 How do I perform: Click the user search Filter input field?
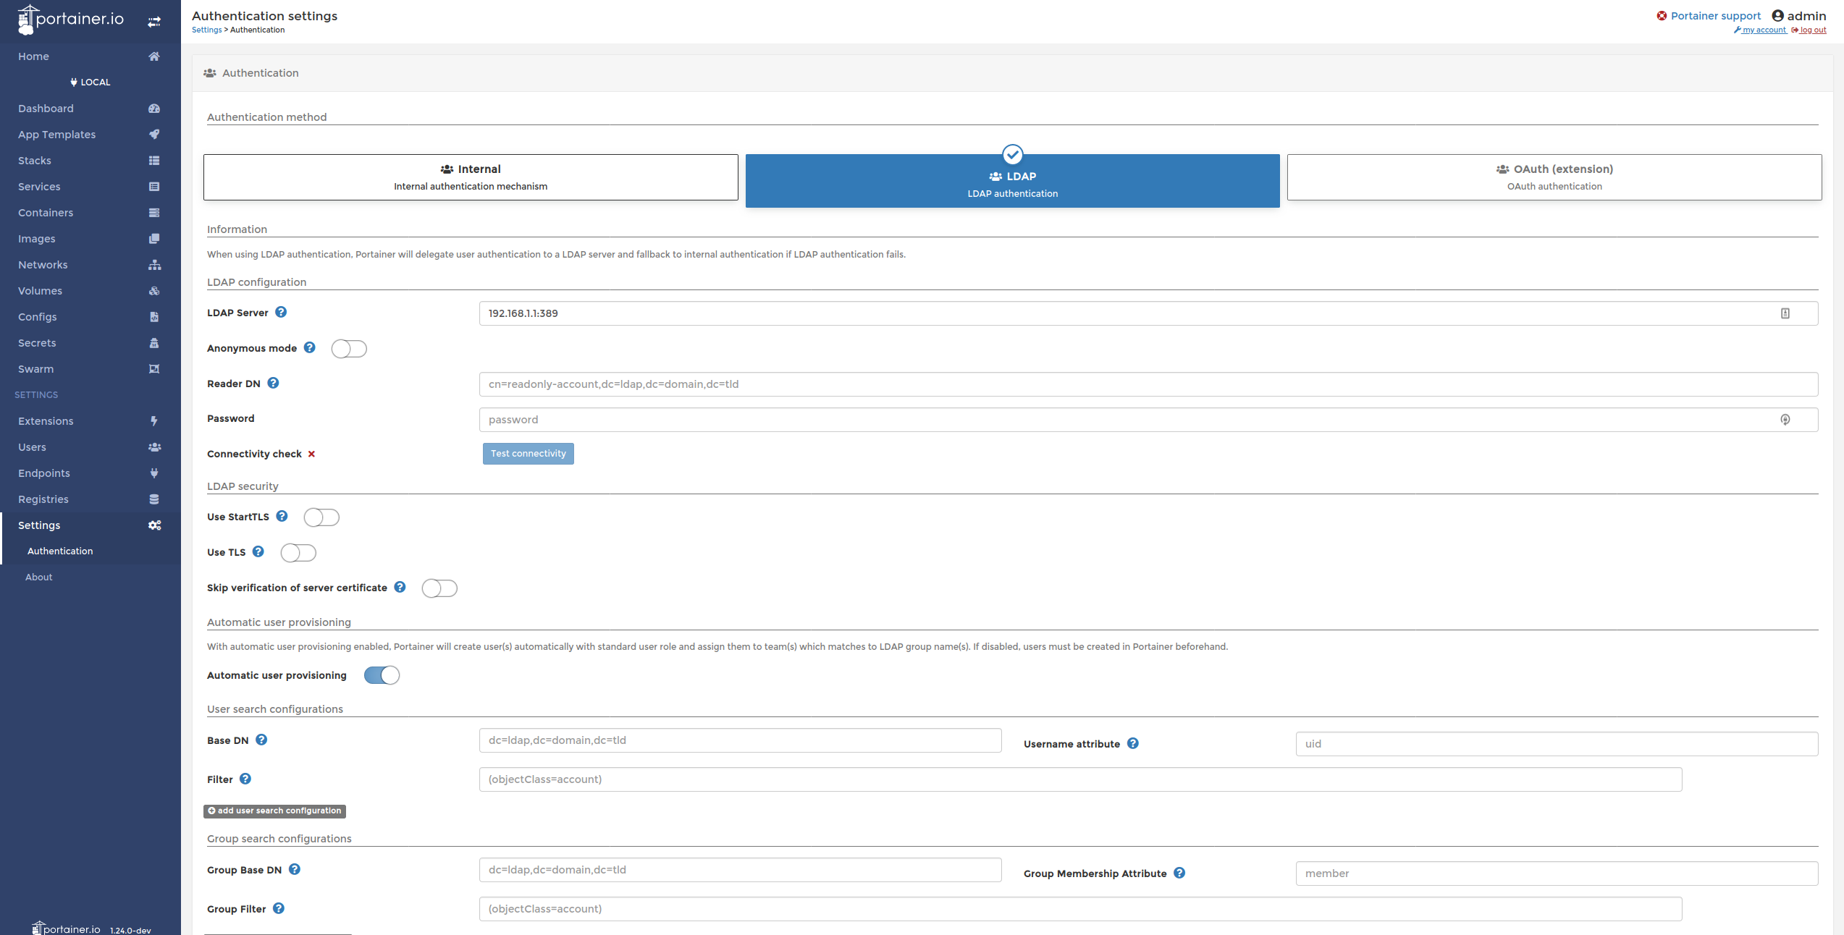point(1080,779)
